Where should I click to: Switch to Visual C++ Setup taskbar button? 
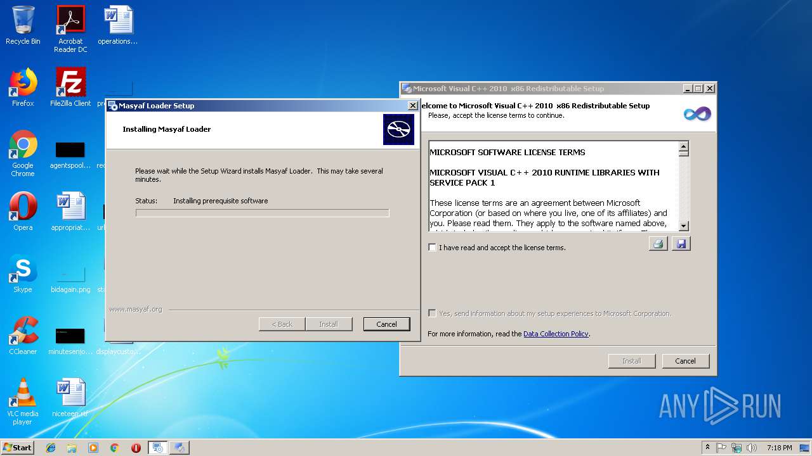tap(180, 448)
